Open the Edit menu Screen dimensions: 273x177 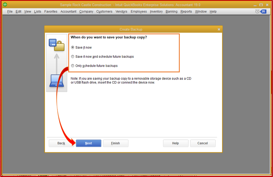coord(18,11)
